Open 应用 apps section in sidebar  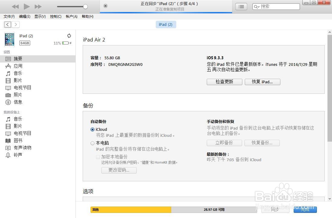38,66
